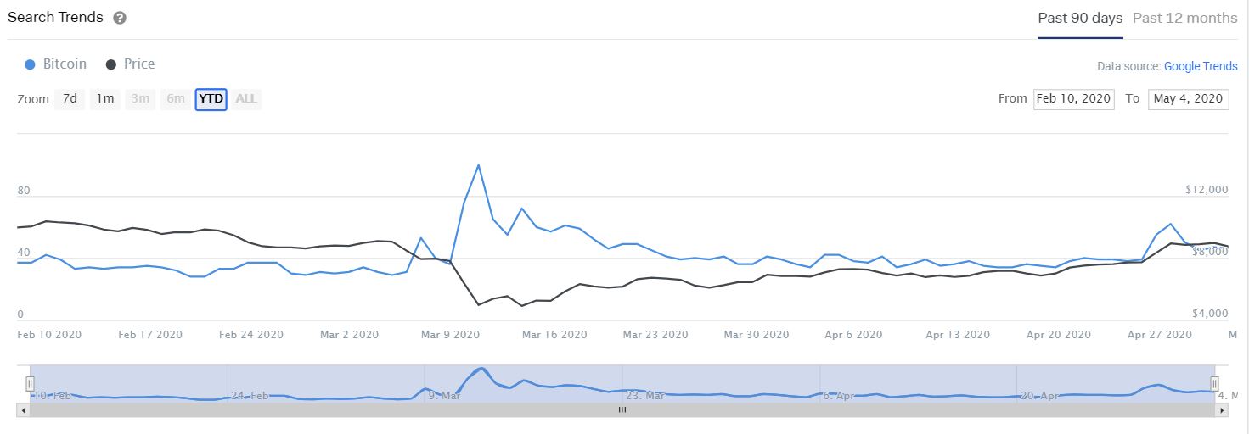Screen dimensions: 1249x434
Task: Toggle the Bitcoin series legend dot
Action: point(31,64)
